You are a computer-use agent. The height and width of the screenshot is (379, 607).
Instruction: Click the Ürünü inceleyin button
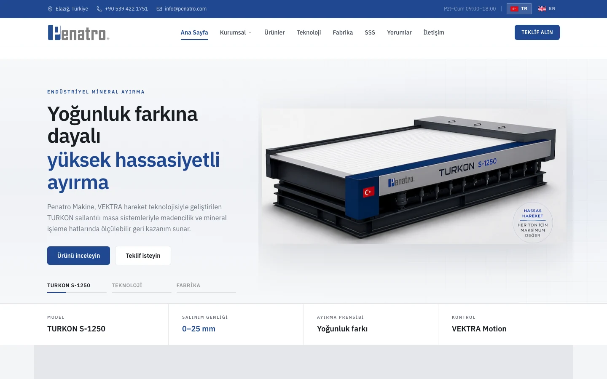coord(78,256)
